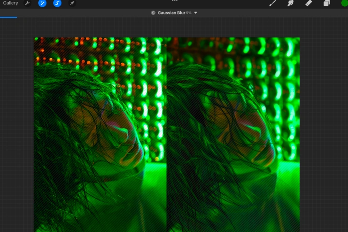Click the round icon beside Gaussian Blur
348x232 pixels.
pos(153,13)
